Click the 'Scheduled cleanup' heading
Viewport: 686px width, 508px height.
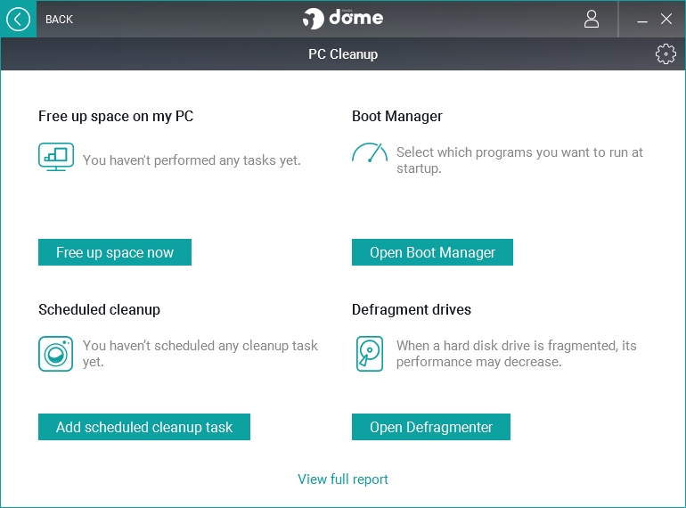point(99,310)
